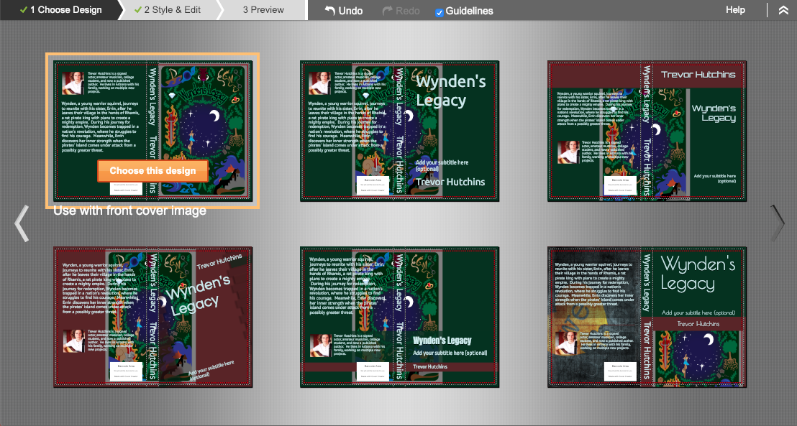Select the bottom-right design with night sky art
Viewport: 797px width, 426px height.
click(x=647, y=316)
